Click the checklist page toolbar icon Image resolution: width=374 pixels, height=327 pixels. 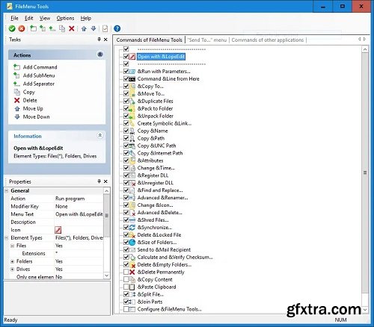pos(105,28)
